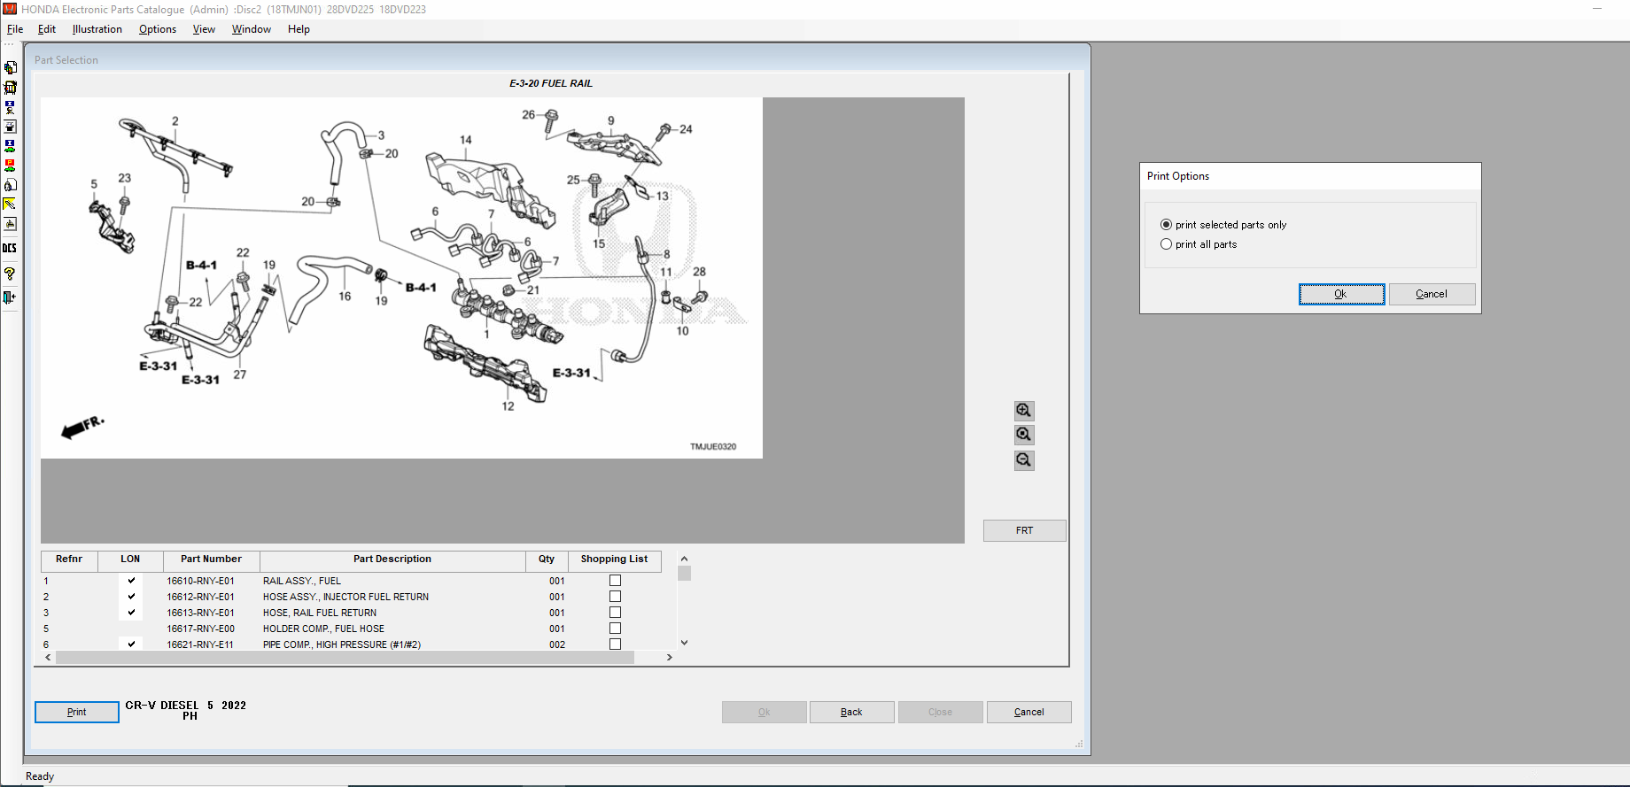Click the exit door icon in toolbar
This screenshot has width=1630, height=787.
pos(10,298)
